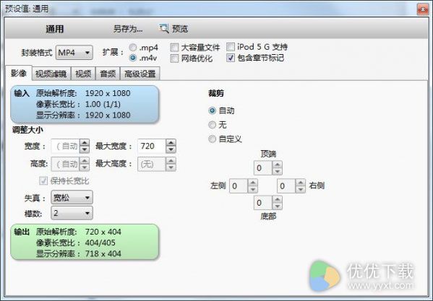Select the .m4v extension radio button
This screenshot has width=433, height=301.
[x=133, y=58]
